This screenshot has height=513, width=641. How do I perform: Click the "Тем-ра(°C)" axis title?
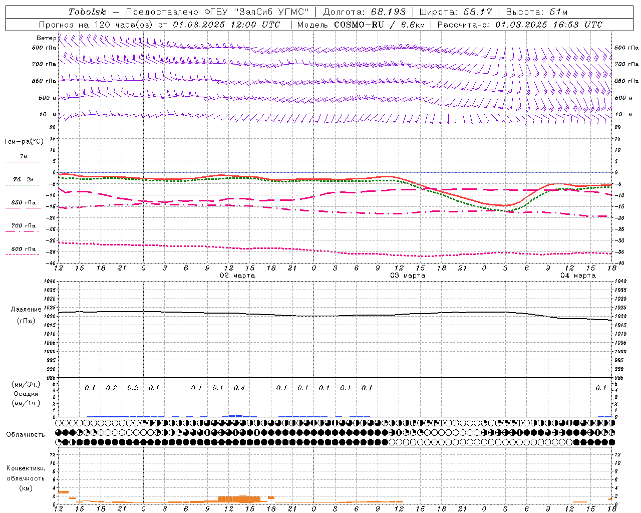tap(24, 142)
